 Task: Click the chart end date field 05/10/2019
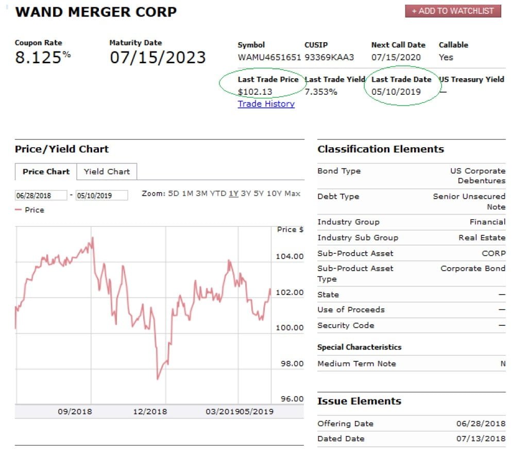click(101, 196)
